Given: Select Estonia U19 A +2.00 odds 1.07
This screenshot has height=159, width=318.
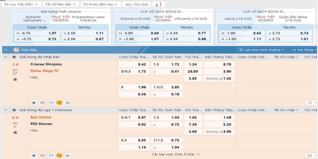Looking at the screenshot, I should (x=140, y=39).
